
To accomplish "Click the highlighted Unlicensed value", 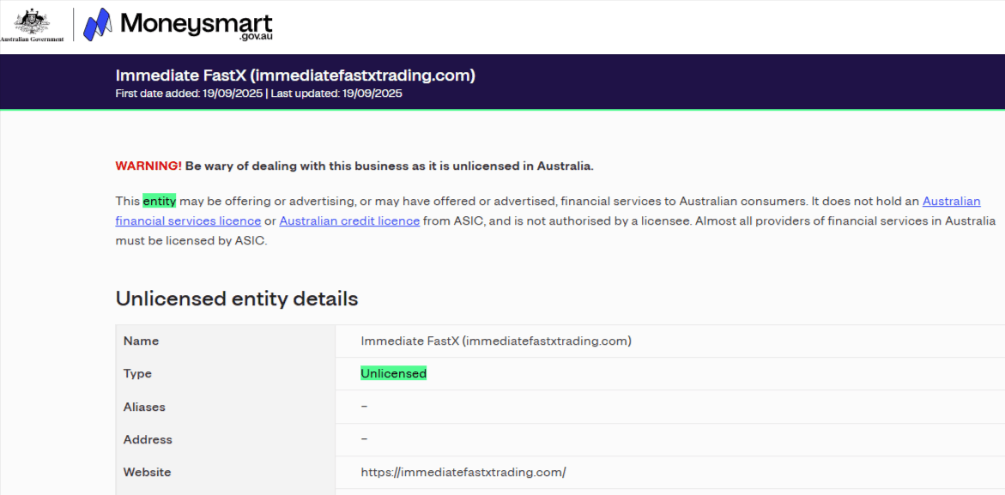I will coord(394,373).
